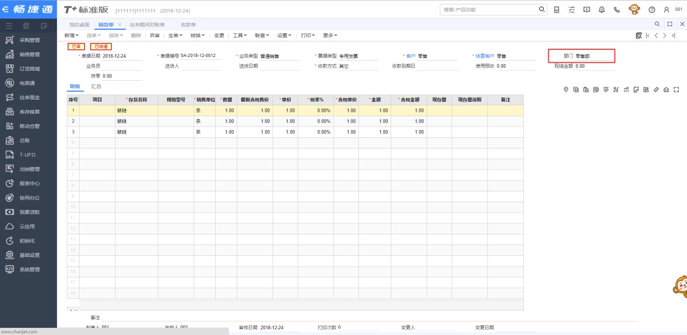Open the notification bell icon
687x335 pixels.
pos(602,10)
